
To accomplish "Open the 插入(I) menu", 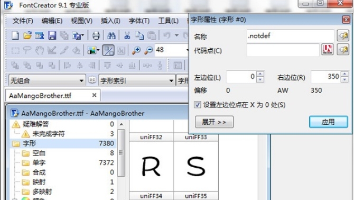I will [x=110, y=21].
